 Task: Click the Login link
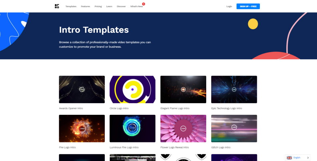[229, 6]
